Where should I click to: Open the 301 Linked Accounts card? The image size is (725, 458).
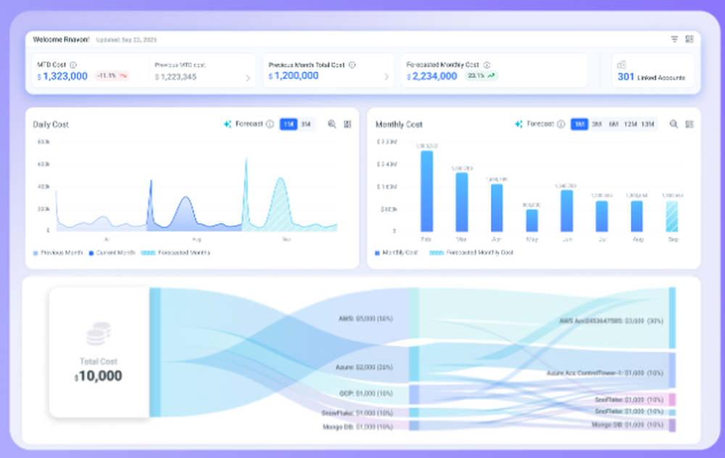(653, 71)
